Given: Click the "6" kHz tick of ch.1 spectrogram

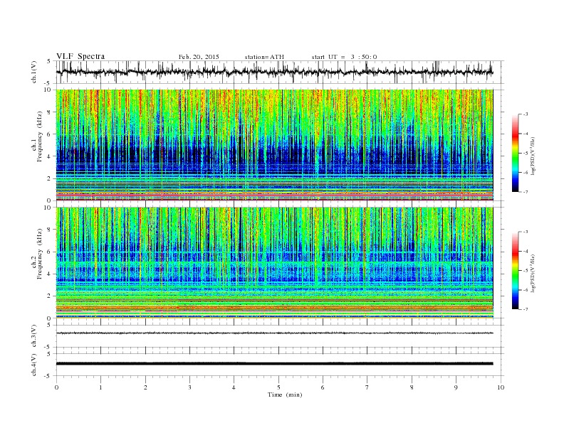Looking at the screenshot, I should (49, 134).
